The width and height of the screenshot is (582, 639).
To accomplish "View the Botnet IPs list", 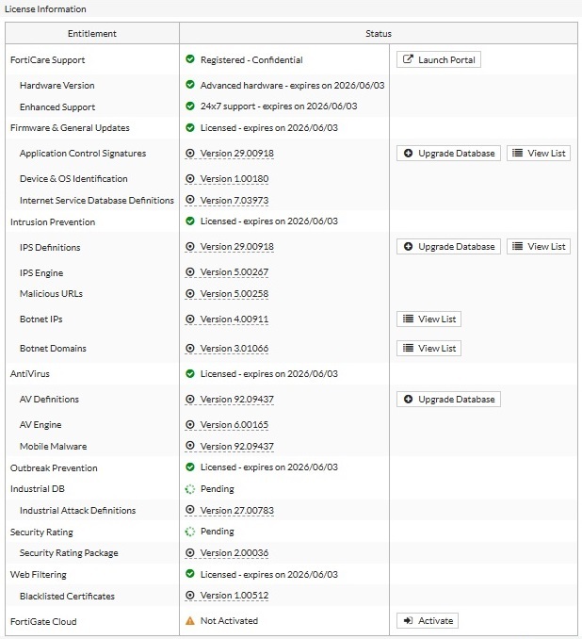I will click(x=428, y=319).
